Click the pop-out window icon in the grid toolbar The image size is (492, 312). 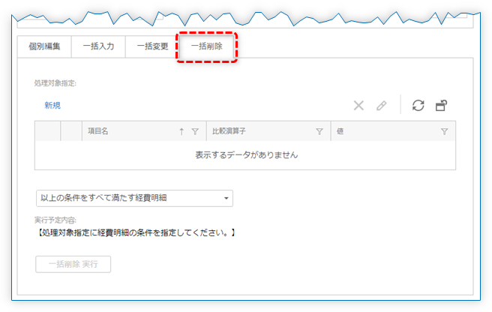pyautogui.click(x=441, y=106)
